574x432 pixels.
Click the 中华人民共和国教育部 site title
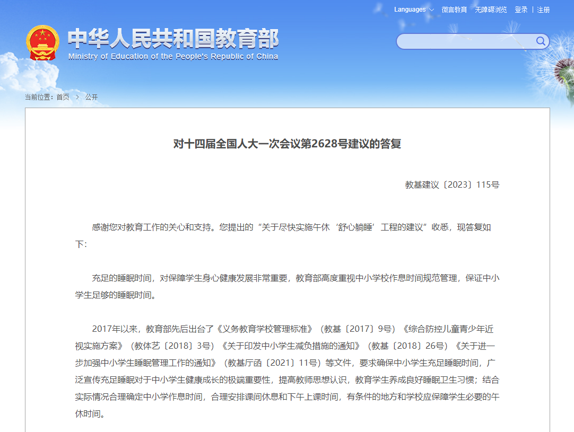173,38
